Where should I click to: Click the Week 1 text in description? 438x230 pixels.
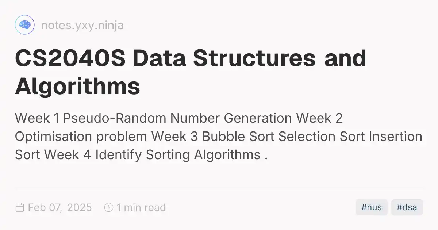coord(37,119)
